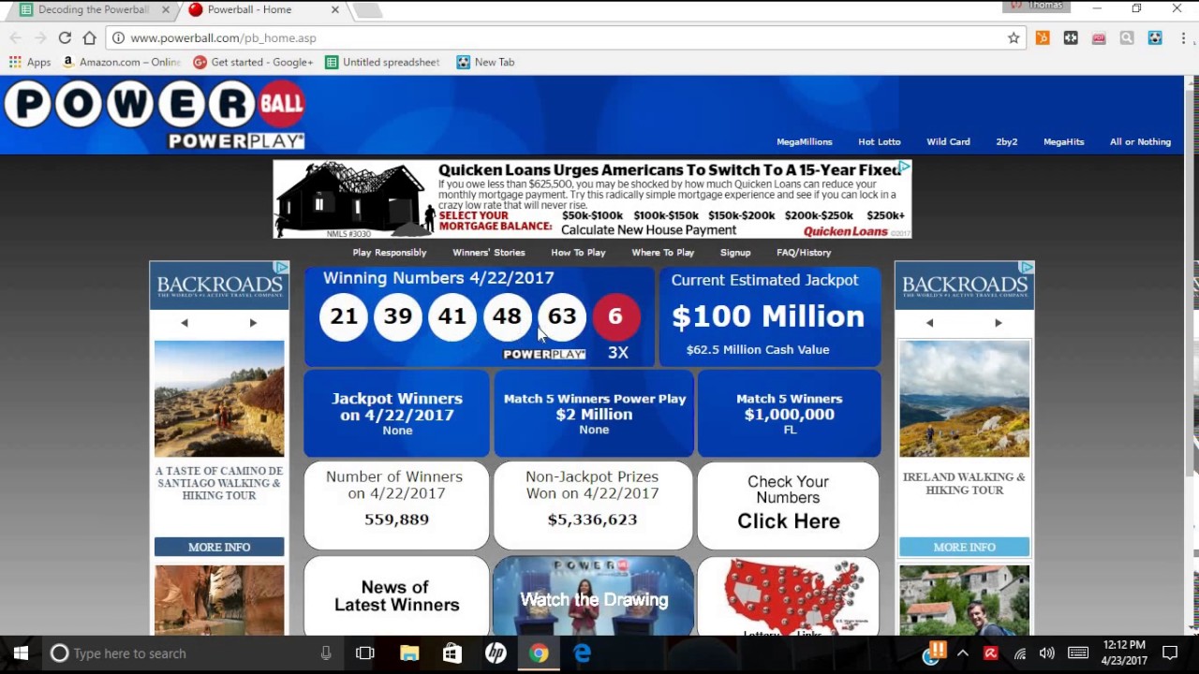Image resolution: width=1199 pixels, height=674 pixels.
Task: Open the Signup link
Action: [x=735, y=253]
